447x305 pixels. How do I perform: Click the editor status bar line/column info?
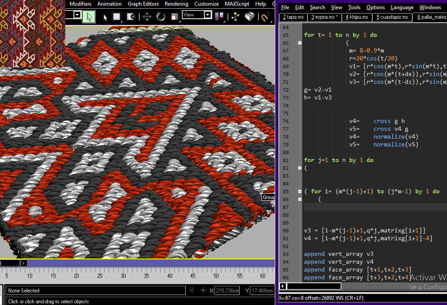[x=321, y=298]
